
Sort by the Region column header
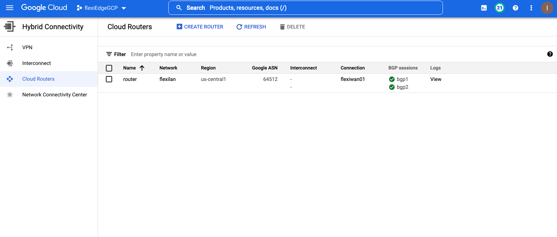pyautogui.click(x=208, y=68)
